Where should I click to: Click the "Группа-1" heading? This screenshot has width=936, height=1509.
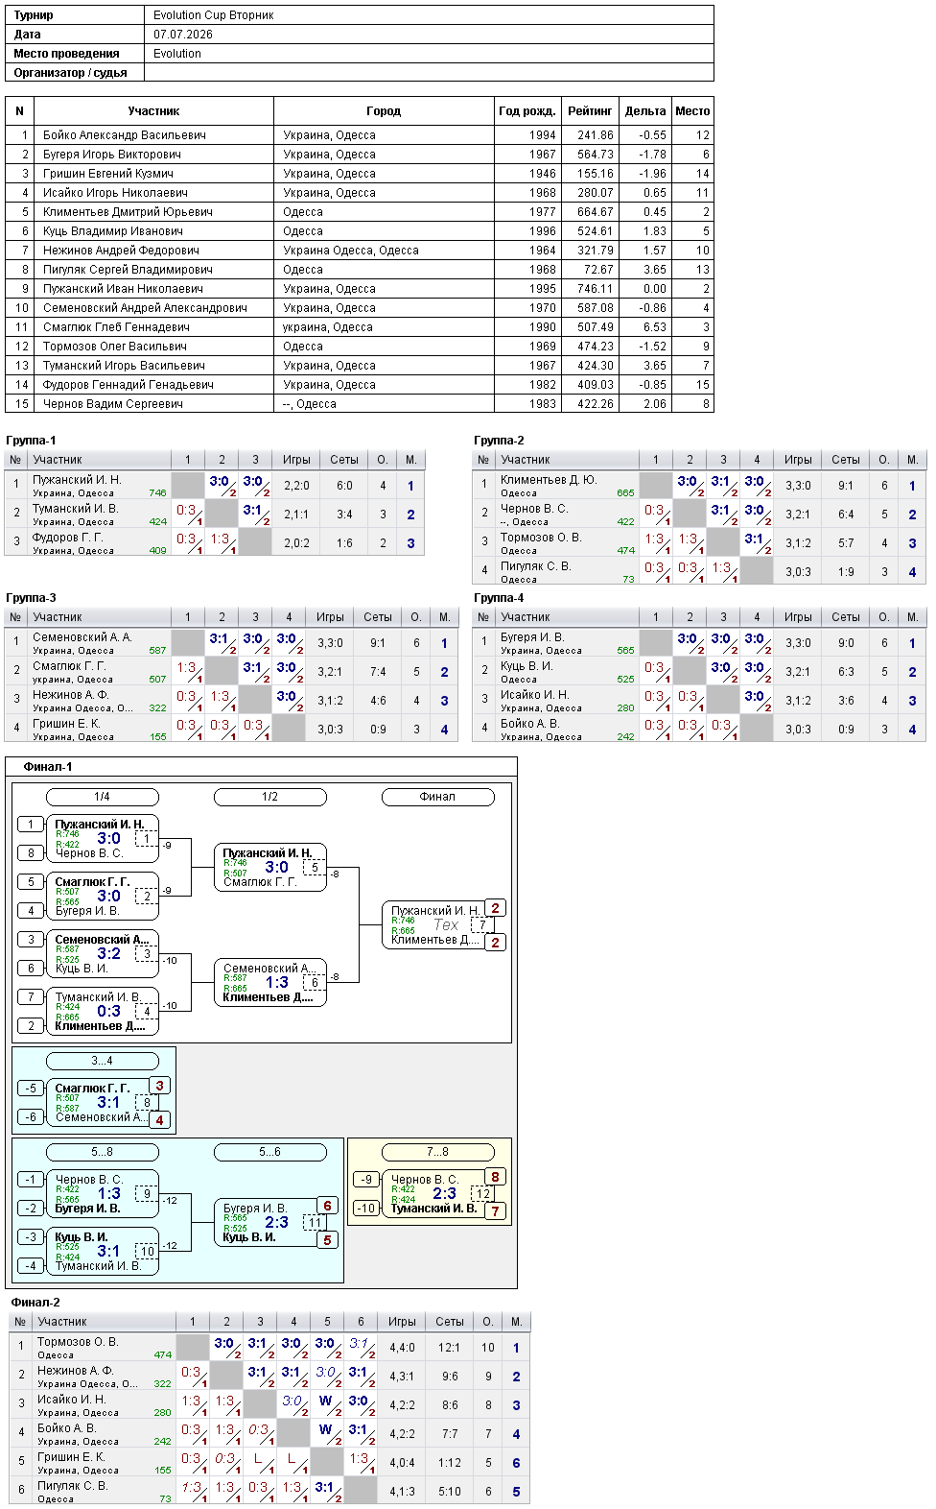click(x=31, y=441)
